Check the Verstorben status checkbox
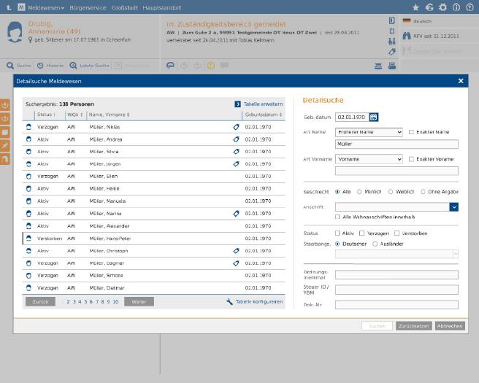 coord(396,233)
